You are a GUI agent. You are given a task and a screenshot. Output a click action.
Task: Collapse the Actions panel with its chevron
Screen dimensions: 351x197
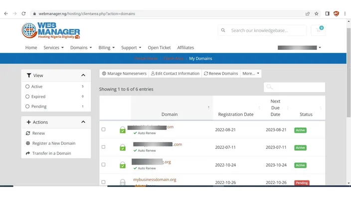[x=83, y=122]
